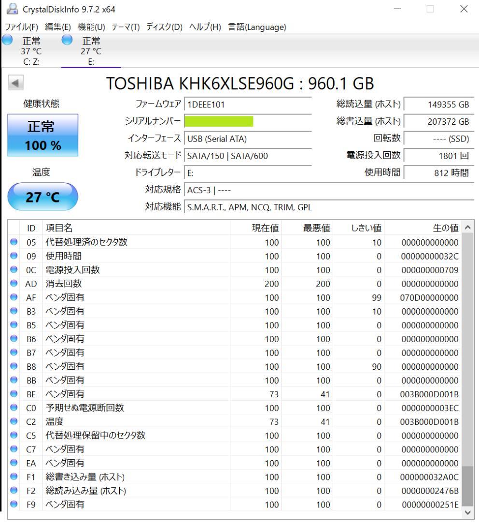Click the previous disk arrow button

coord(15,83)
